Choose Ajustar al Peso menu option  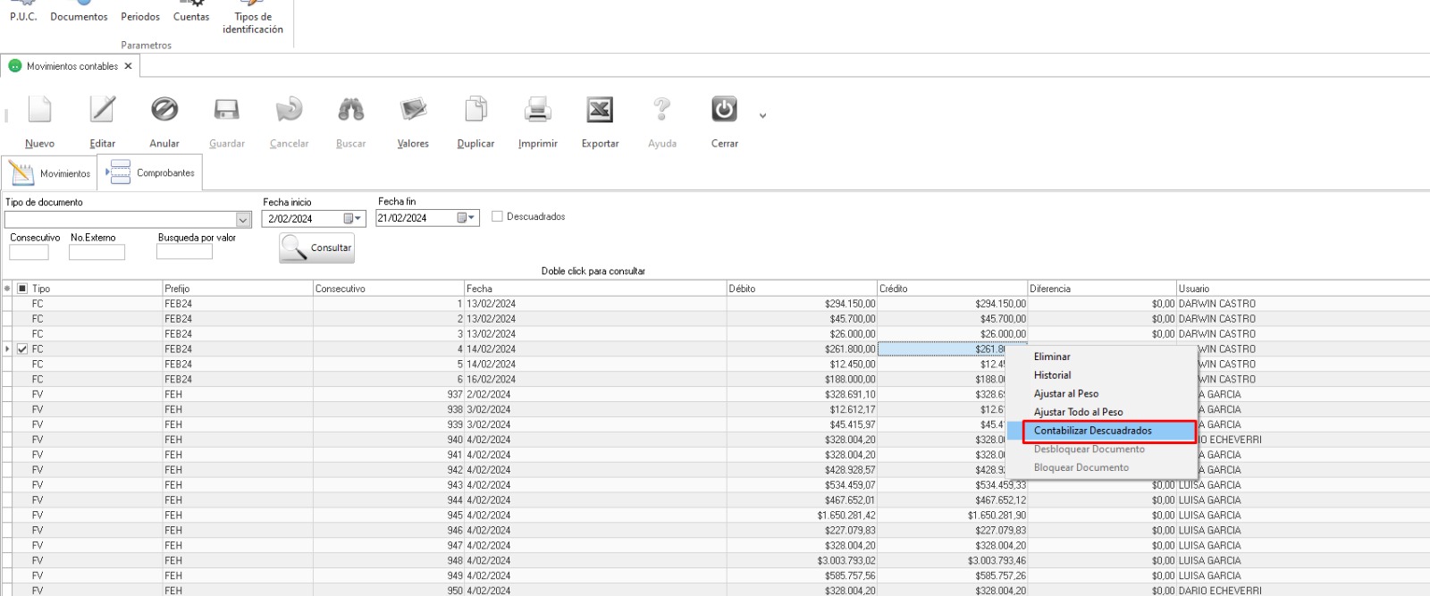tap(1065, 394)
